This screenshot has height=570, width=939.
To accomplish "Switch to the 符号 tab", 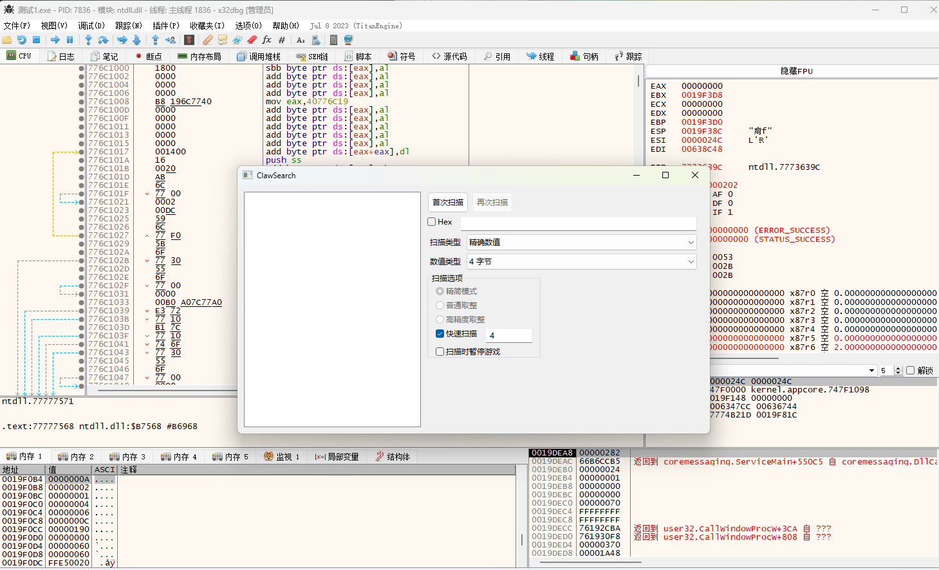I will tap(402, 57).
